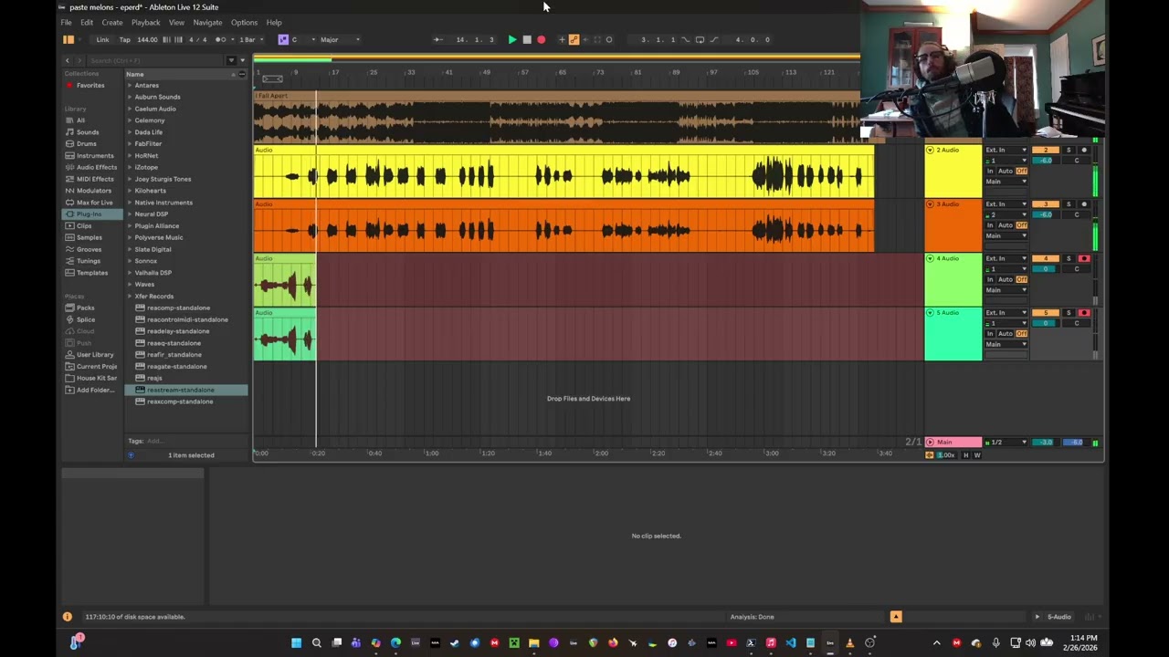Screen dimensions: 1169x657
Task: Click the orange status bar indicator icon
Action: (896, 617)
